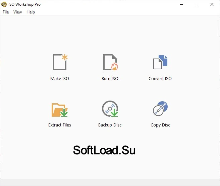The image size is (220, 186).
Task: Click the Extract Files label
Action: click(60, 125)
